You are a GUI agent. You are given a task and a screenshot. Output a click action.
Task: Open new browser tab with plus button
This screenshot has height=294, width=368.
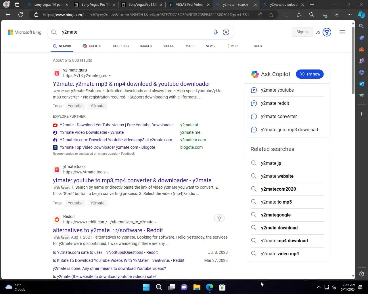pyautogui.click(x=312, y=5)
